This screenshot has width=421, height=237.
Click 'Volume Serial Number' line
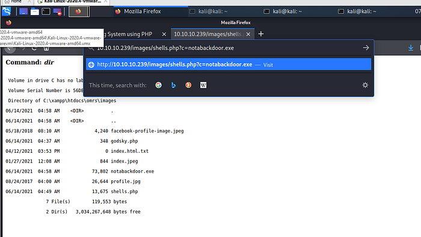point(46,90)
